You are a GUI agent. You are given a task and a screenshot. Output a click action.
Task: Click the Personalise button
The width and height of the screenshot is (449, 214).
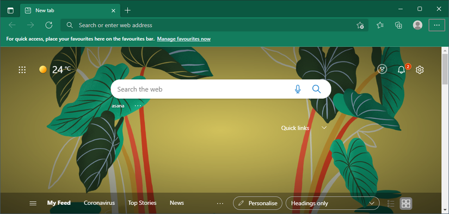[x=258, y=204]
